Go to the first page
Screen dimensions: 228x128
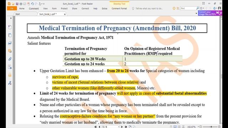pyautogui.click(x=95, y=127)
